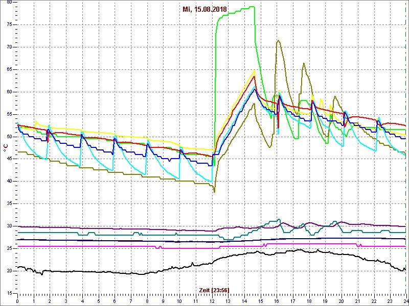Viewport: 409px width, 306px height.
Task: Click the temperature axis value 40
Action: (9, 182)
